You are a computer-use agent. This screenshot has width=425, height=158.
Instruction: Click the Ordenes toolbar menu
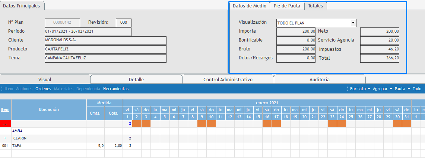[43, 89]
